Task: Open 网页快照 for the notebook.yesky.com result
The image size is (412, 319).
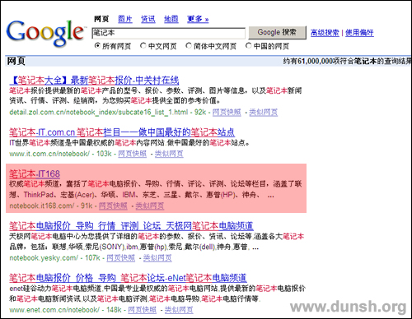Action: point(121,258)
